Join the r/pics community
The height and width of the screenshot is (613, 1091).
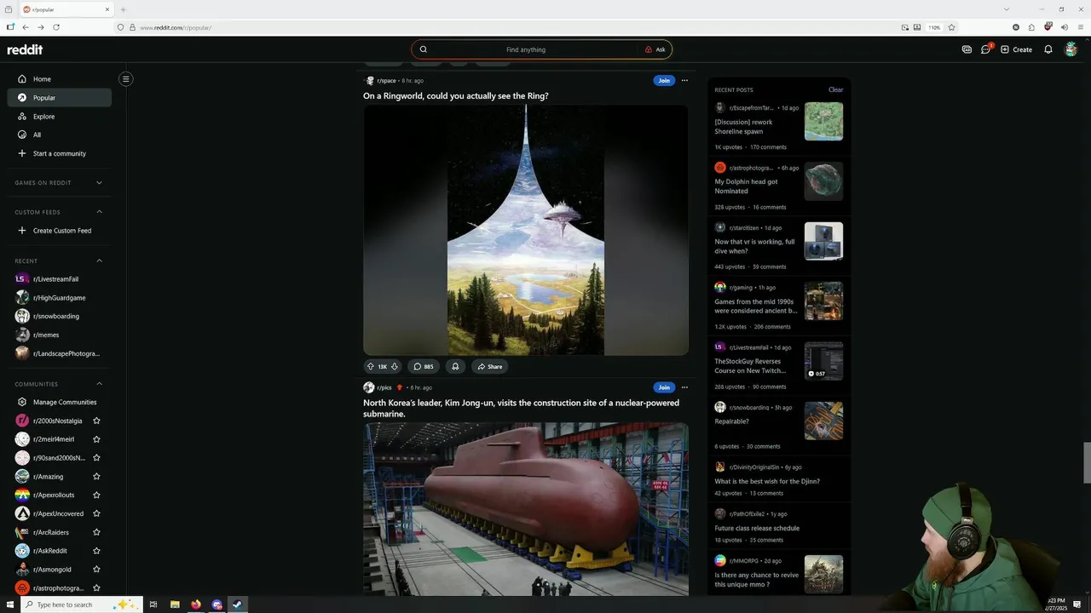pyautogui.click(x=664, y=387)
